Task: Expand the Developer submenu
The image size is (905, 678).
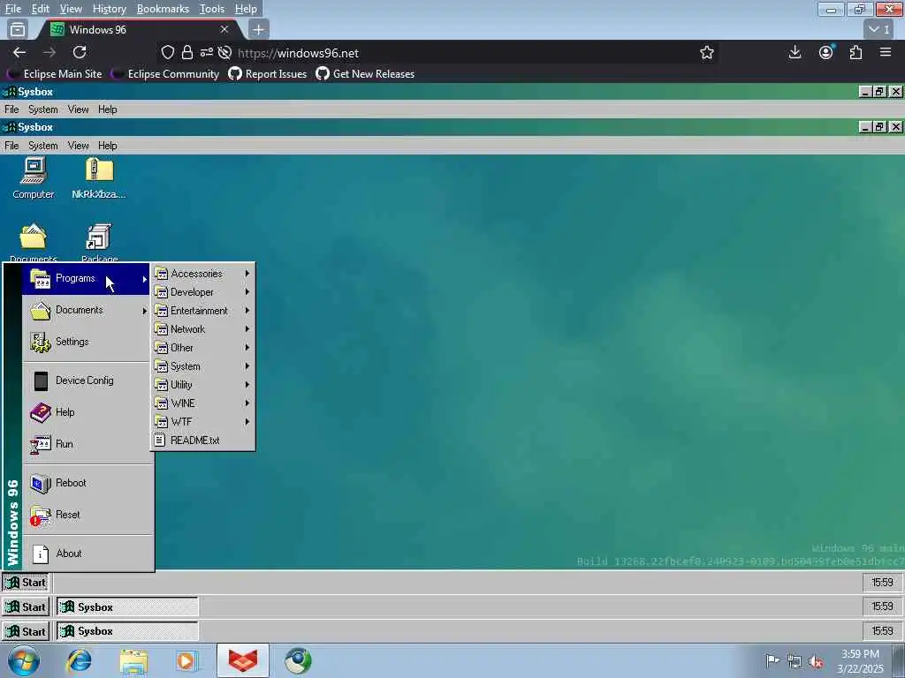Action: (x=202, y=292)
